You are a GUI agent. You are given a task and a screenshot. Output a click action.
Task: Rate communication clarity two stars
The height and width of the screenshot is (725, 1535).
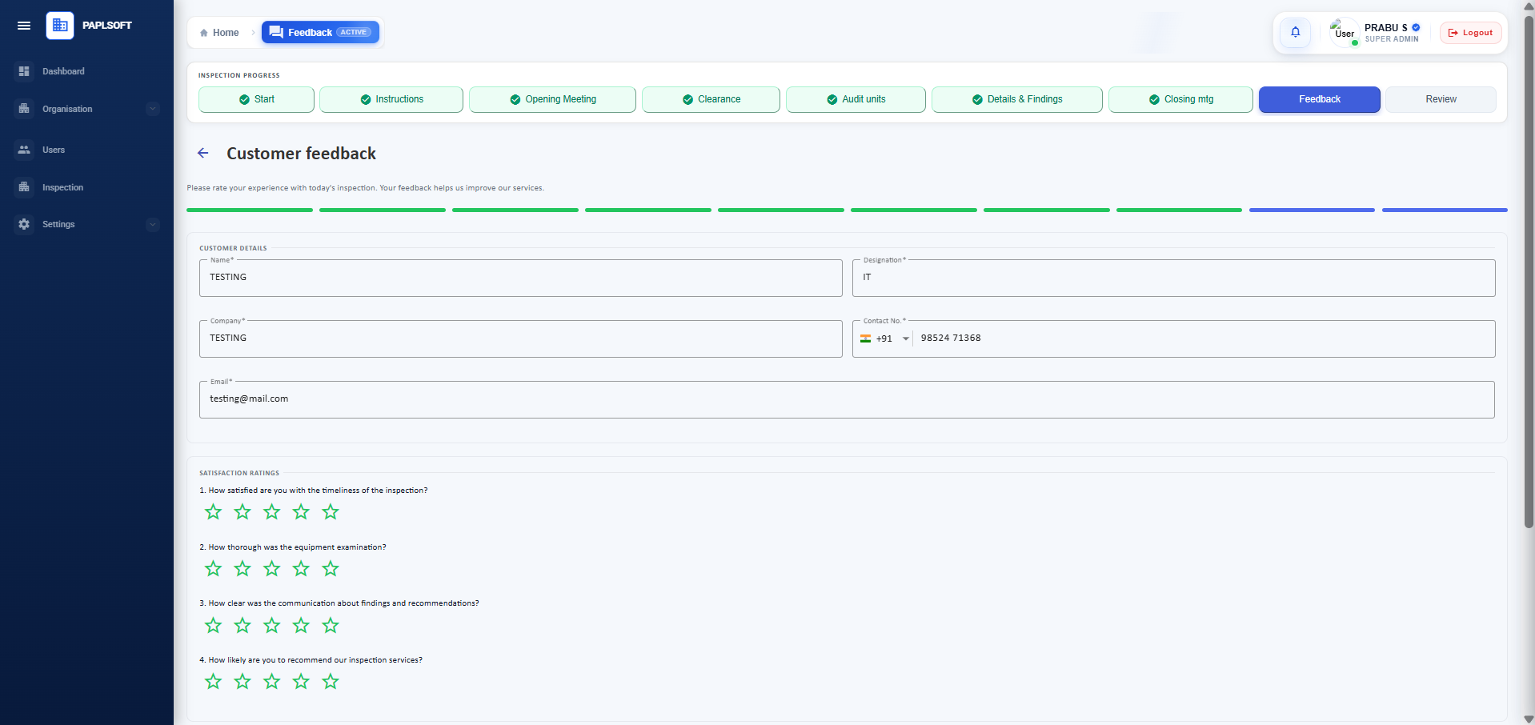point(242,626)
